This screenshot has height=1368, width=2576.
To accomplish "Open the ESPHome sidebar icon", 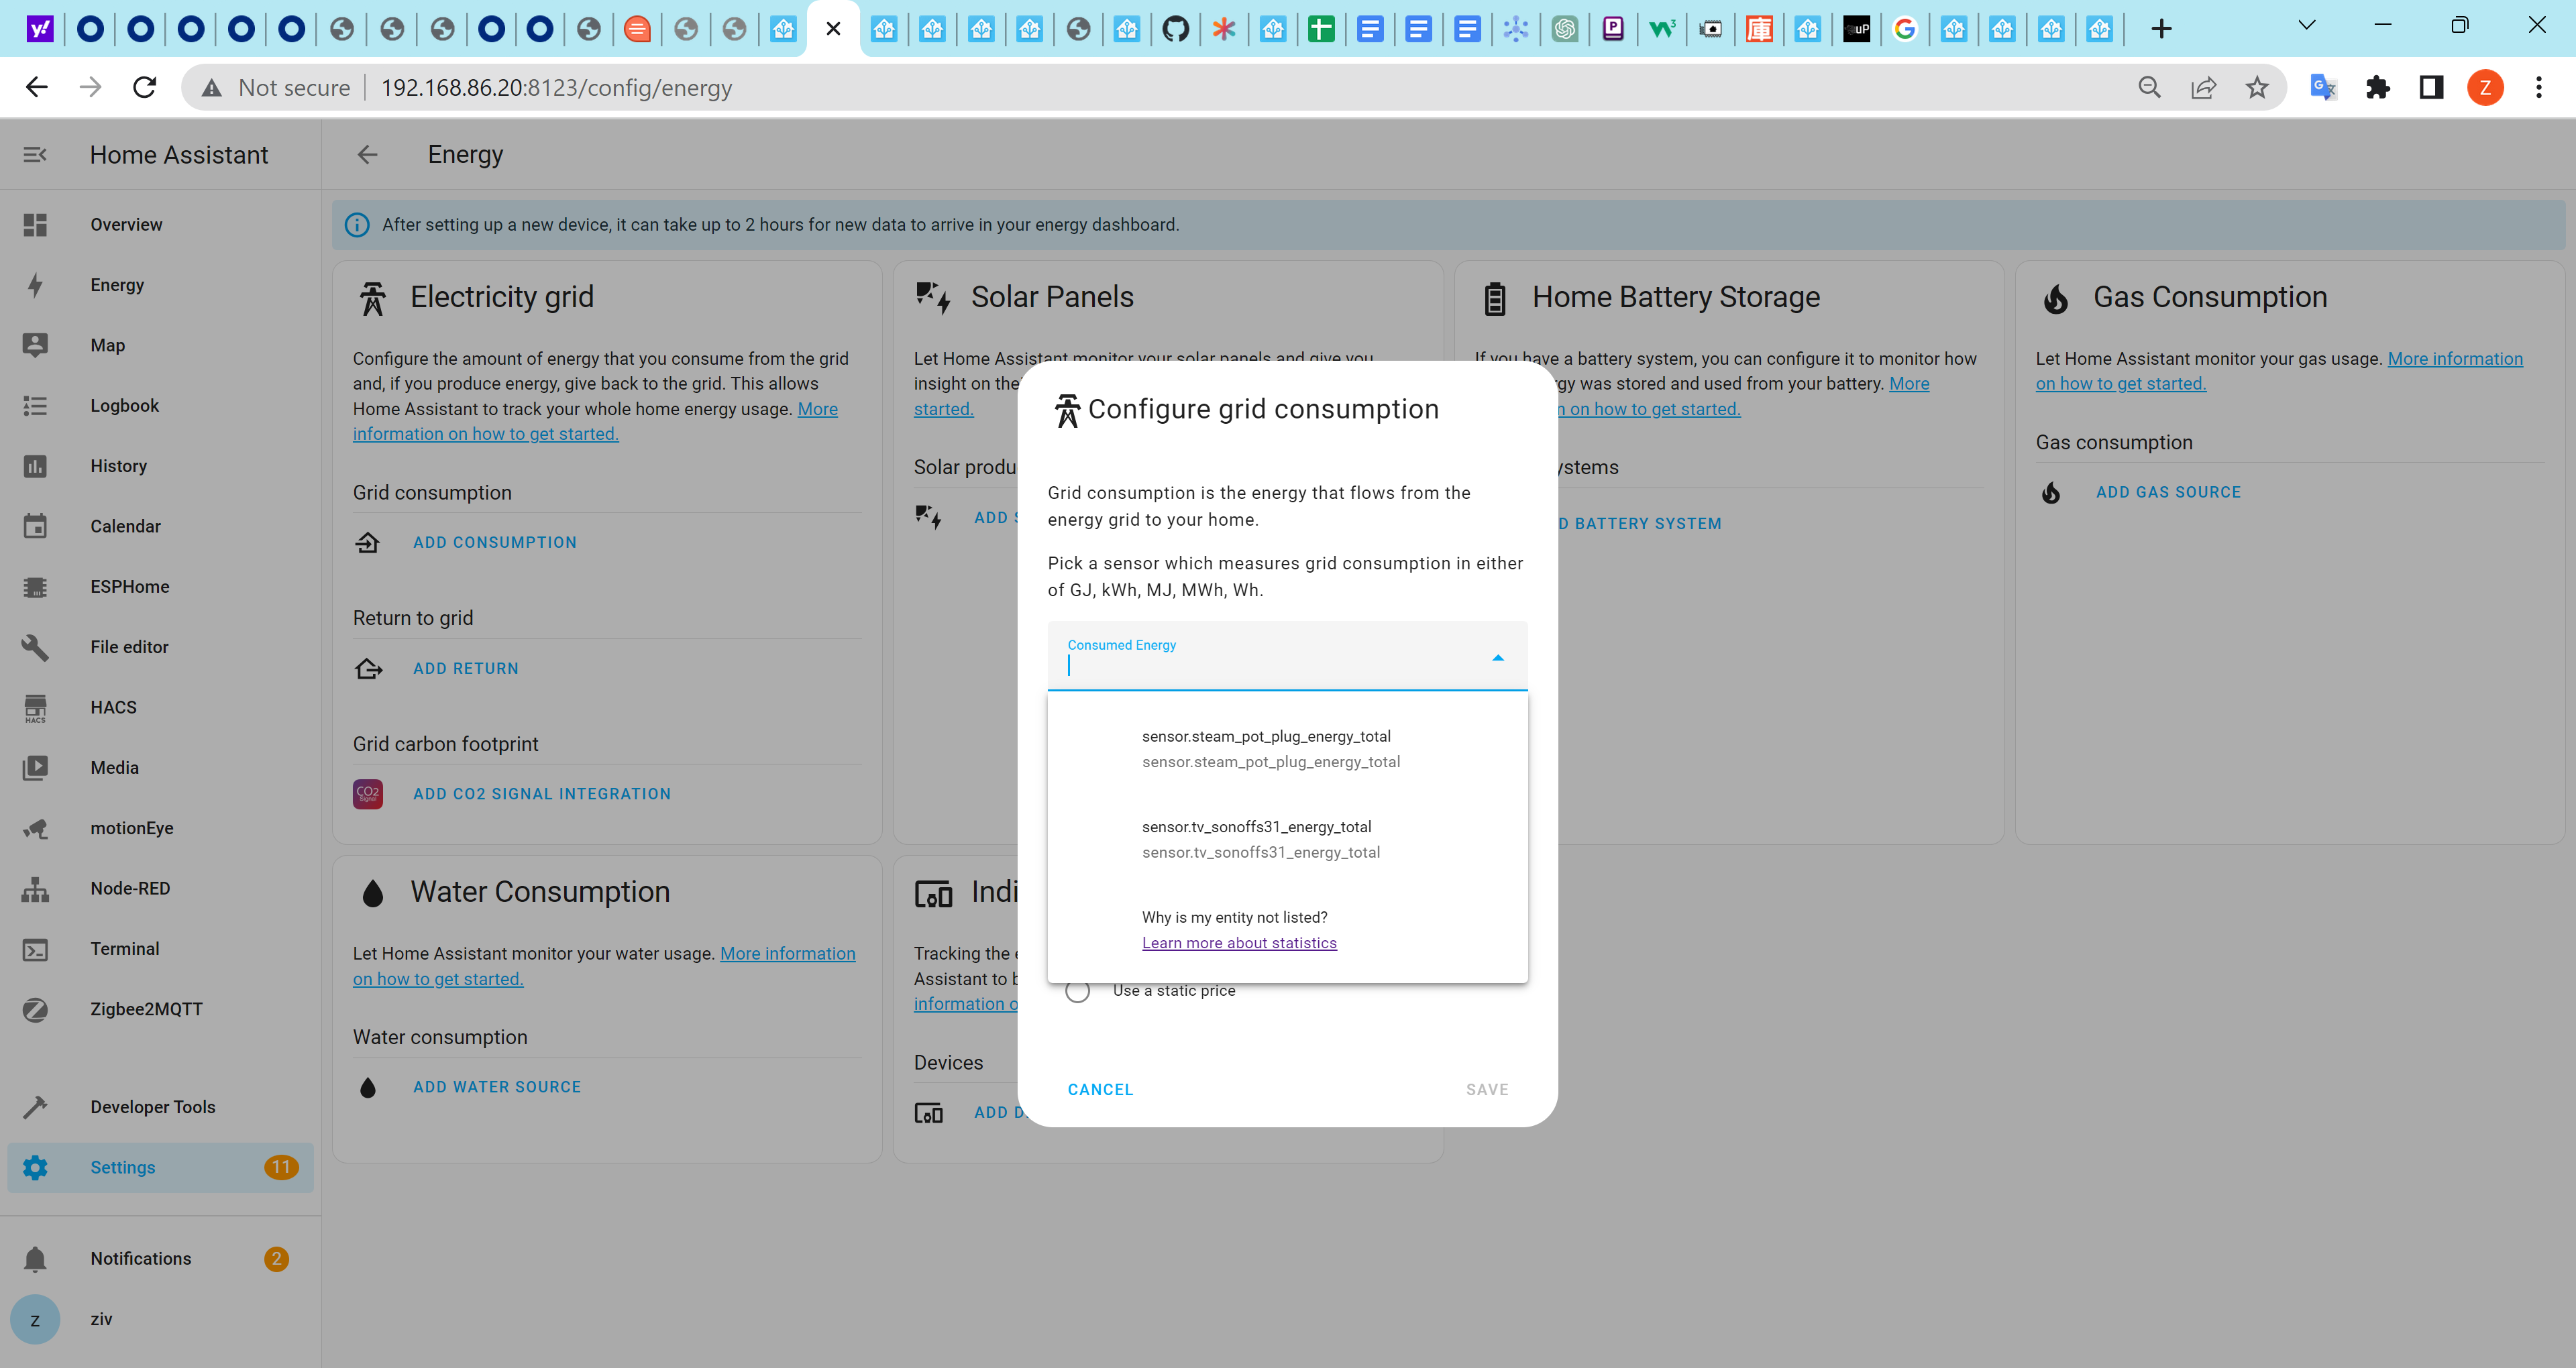I will (x=35, y=587).
